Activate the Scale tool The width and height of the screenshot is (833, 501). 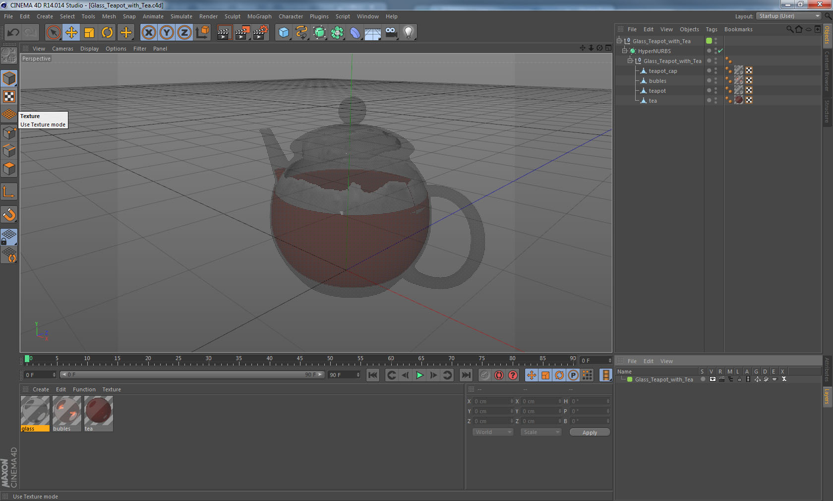pos(89,33)
